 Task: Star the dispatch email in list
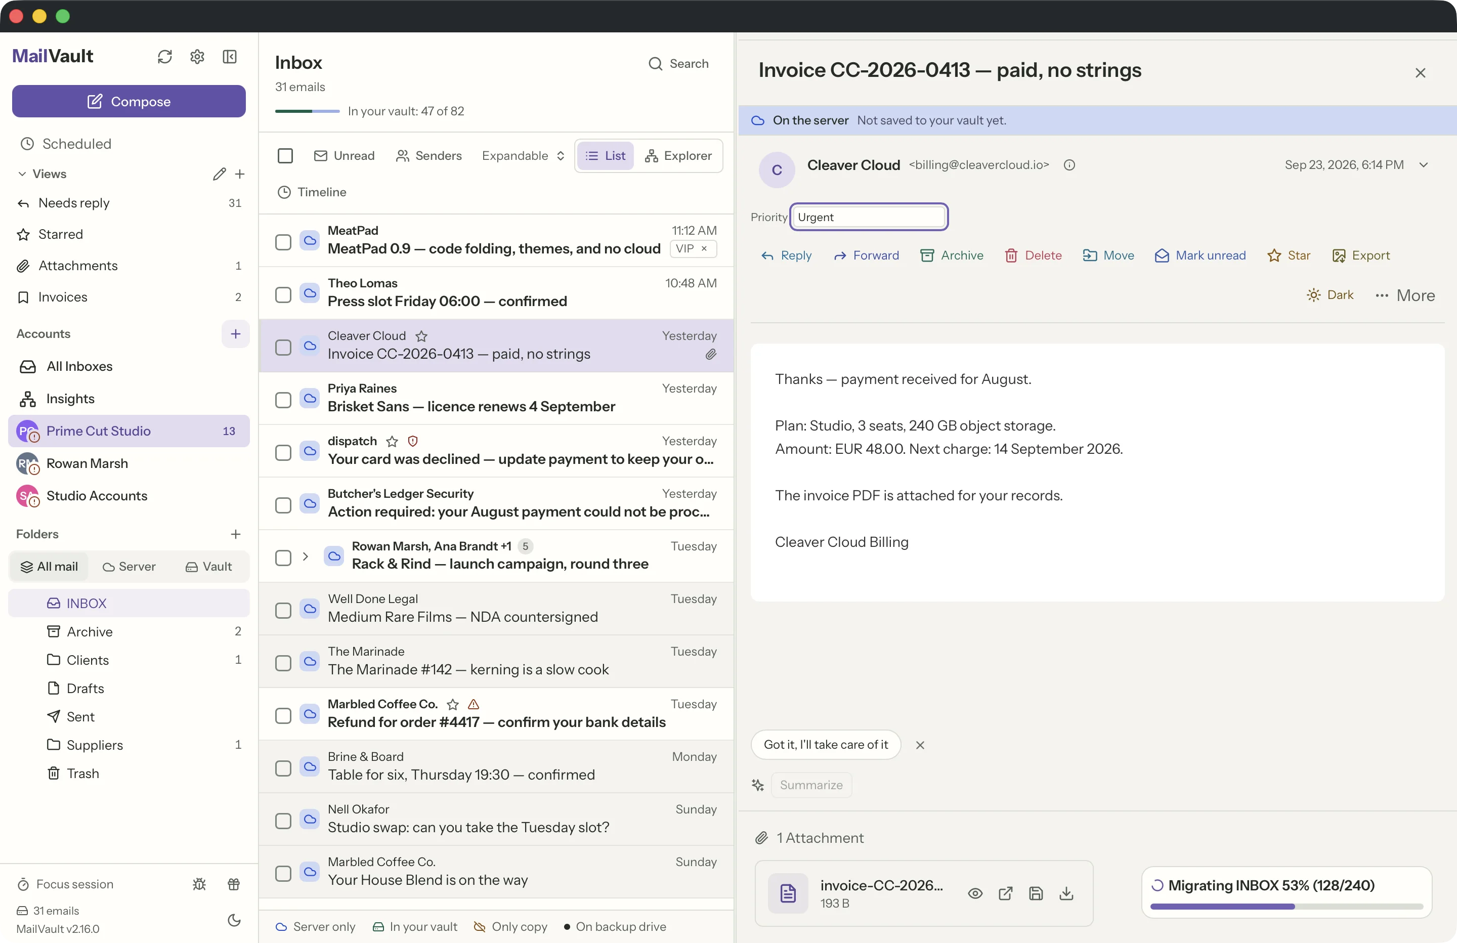pos(392,442)
